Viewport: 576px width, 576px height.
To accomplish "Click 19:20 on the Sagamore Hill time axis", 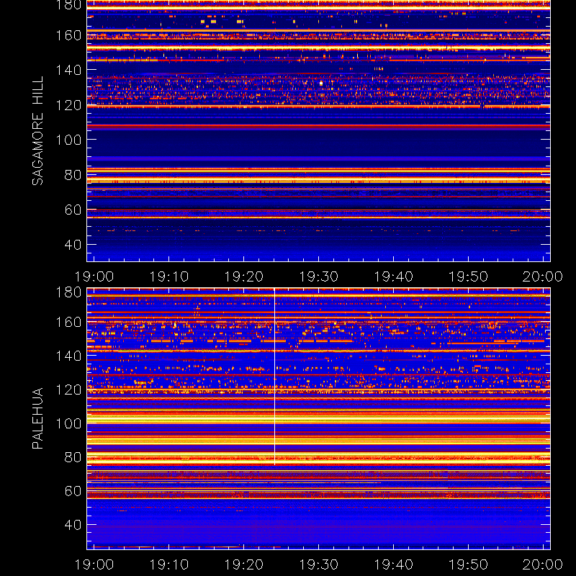I will (244, 276).
